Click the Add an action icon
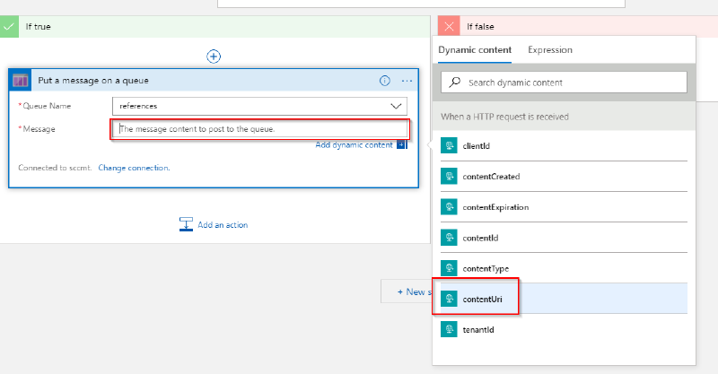 (x=186, y=224)
